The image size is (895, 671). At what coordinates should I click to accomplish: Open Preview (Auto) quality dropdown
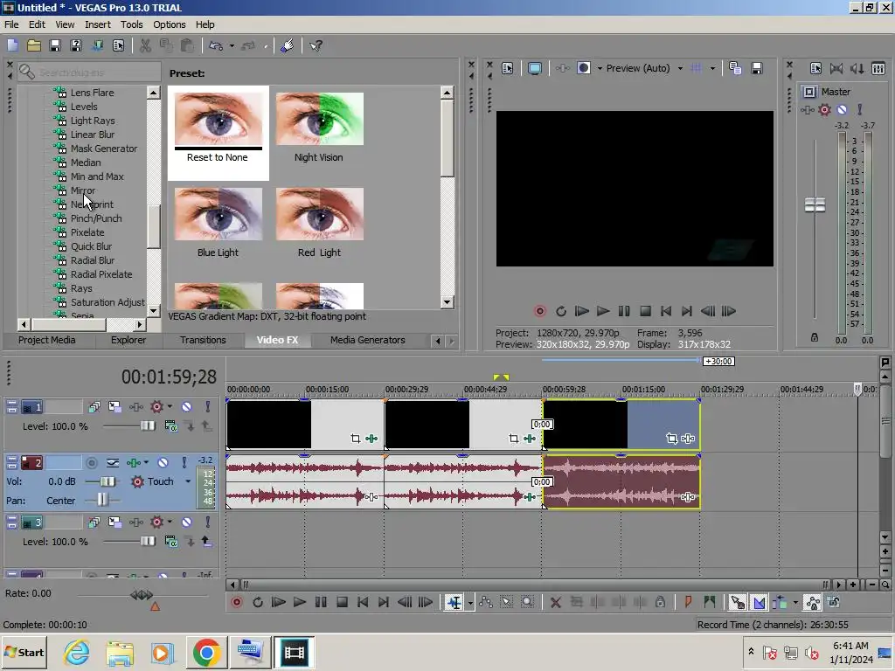pos(680,68)
